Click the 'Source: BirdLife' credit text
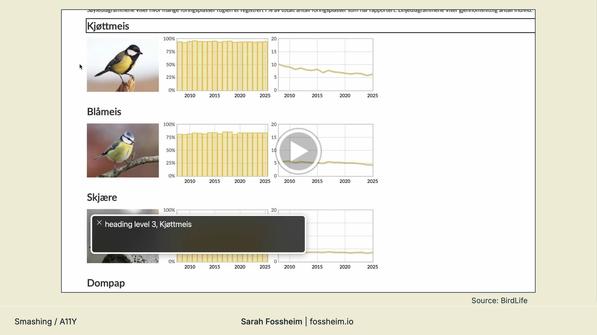The image size is (597, 335). click(x=499, y=301)
